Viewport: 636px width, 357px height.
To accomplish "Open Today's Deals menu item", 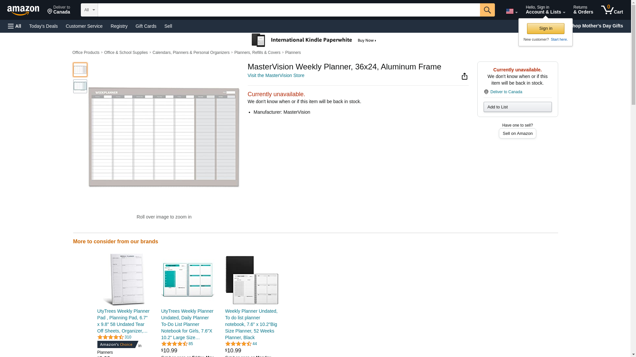I will tap(43, 26).
